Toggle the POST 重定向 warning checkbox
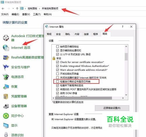 click(x=58, y=89)
